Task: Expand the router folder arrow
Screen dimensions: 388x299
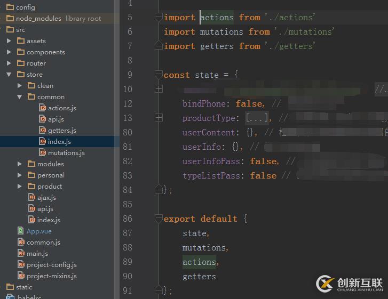Action: (9, 63)
